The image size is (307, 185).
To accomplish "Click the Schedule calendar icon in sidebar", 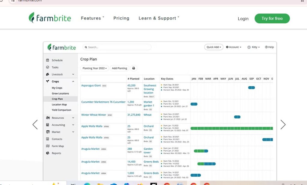I will (x=48, y=60).
